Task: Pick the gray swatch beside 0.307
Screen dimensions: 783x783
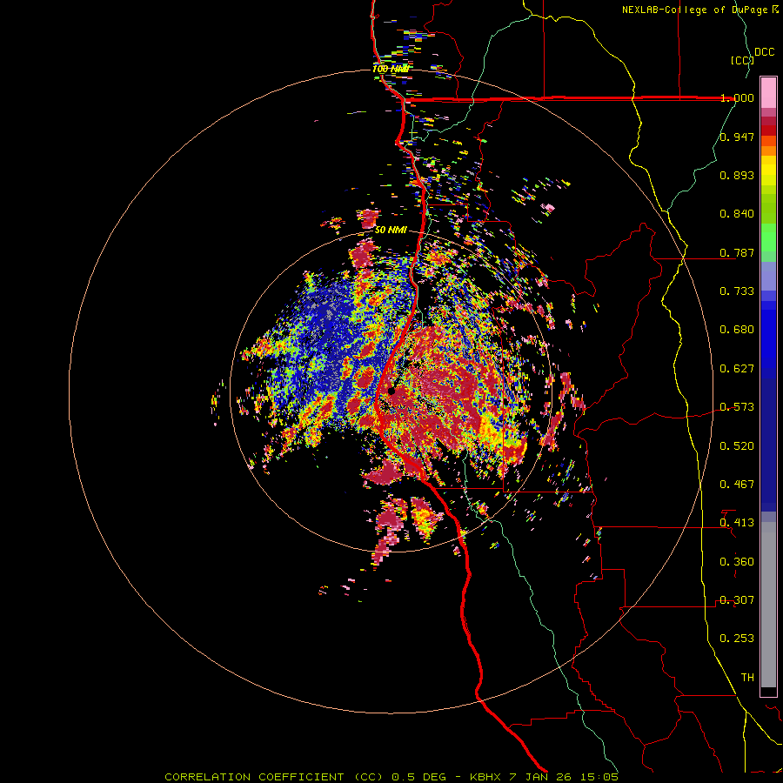Action: (x=768, y=605)
